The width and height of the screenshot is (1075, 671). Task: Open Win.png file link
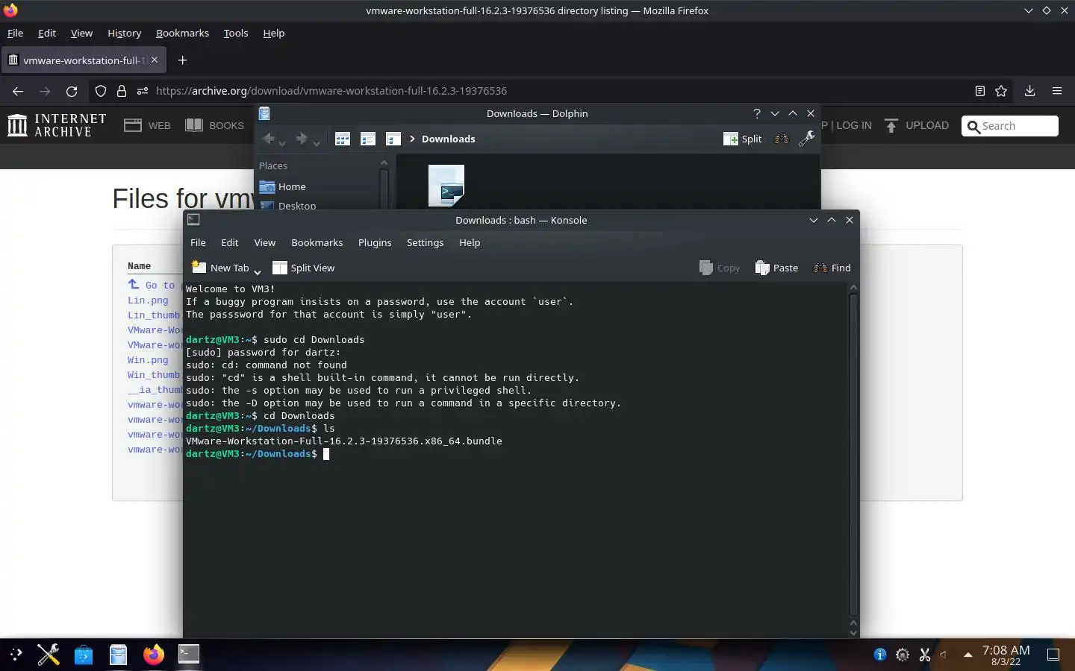pyautogui.click(x=148, y=360)
